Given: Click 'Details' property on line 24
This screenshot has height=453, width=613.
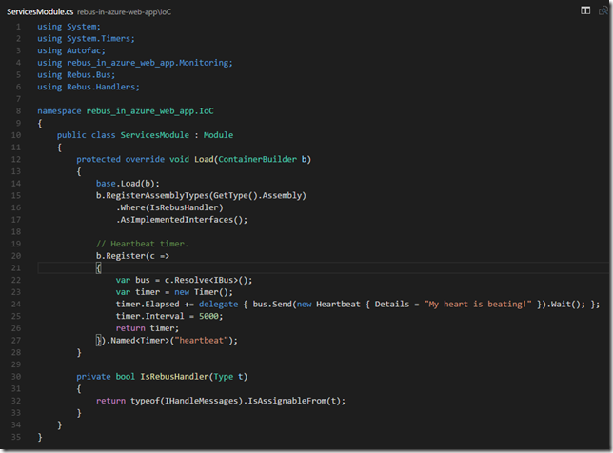Looking at the screenshot, I should click(392, 305).
